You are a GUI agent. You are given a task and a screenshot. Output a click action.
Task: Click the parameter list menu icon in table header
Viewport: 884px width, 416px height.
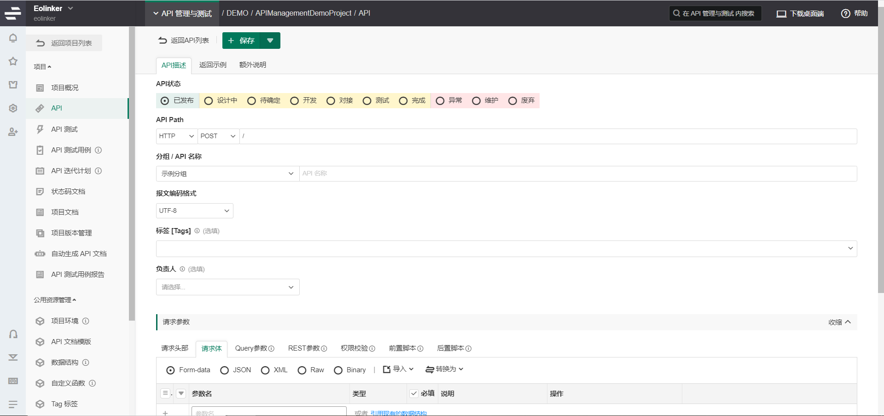click(165, 393)
